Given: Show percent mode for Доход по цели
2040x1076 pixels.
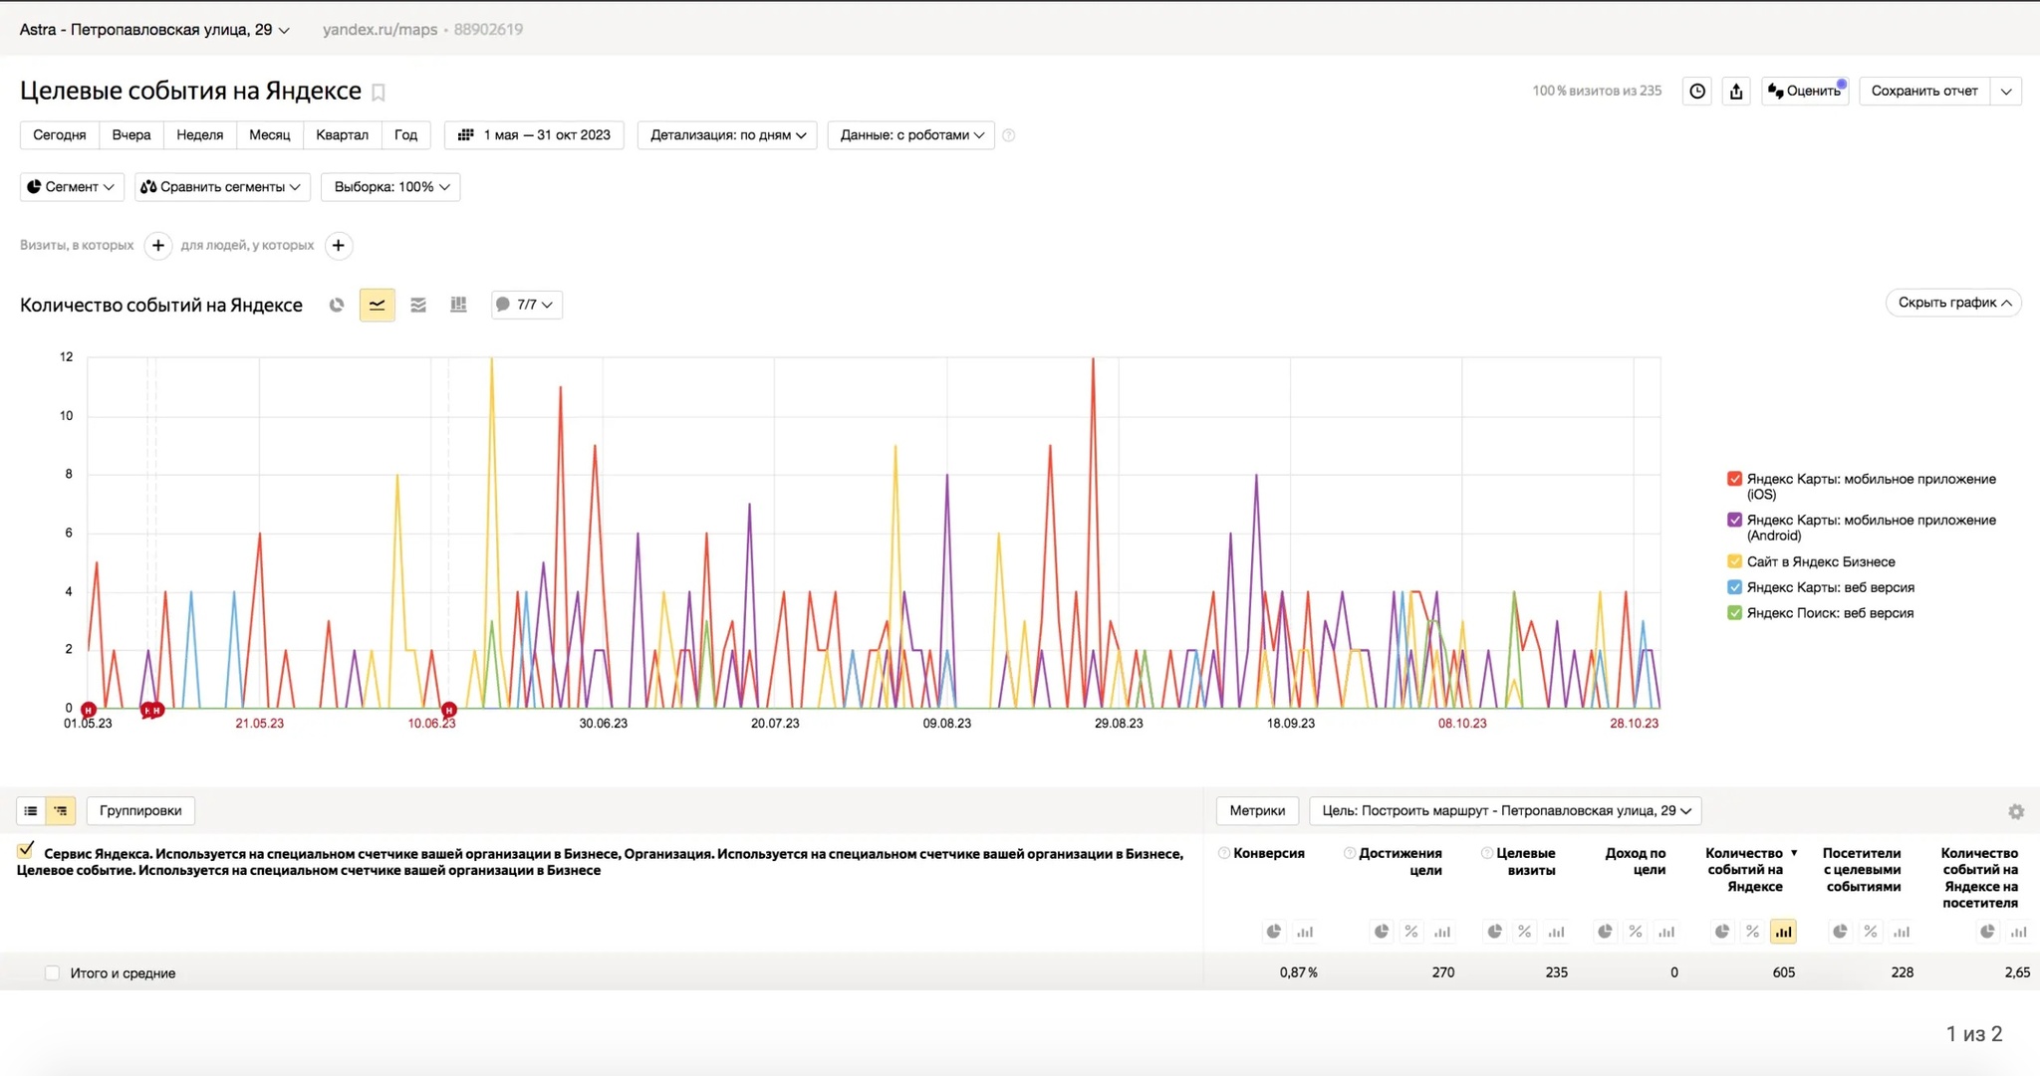Looking at the screenshot, I should pyautogui.click(x=1636, y=932).
